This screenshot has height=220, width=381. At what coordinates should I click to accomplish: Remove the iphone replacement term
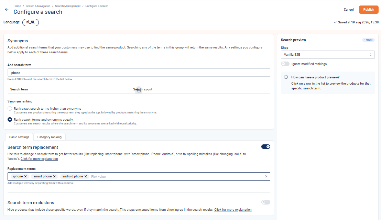tap(25, 177)
